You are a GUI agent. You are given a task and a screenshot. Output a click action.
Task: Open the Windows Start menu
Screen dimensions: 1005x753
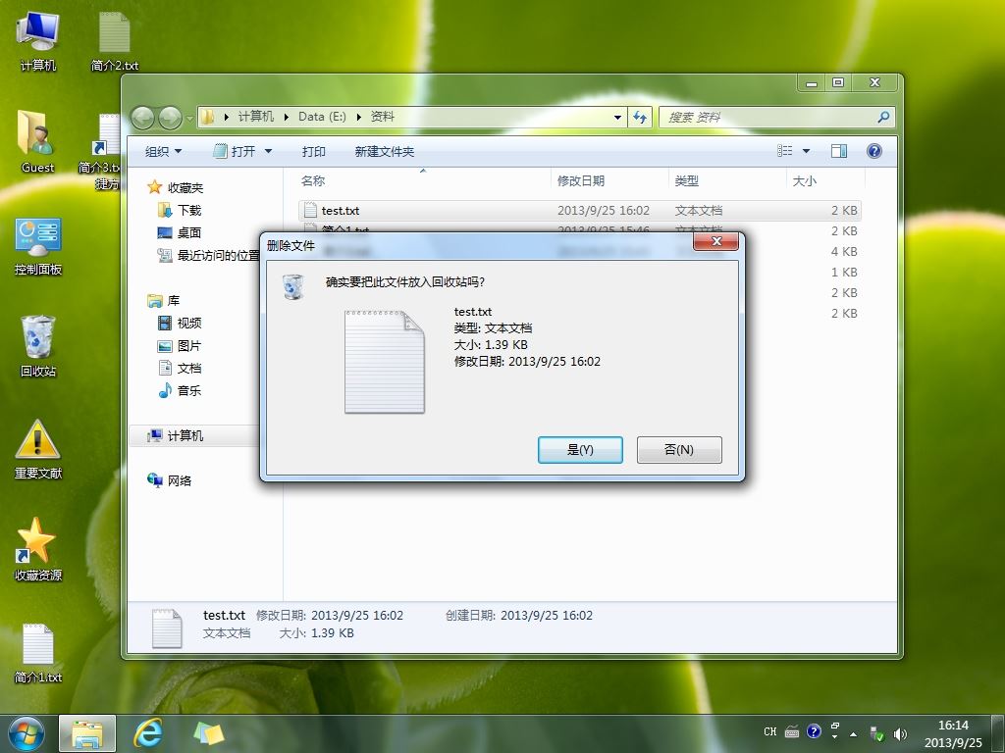pos(26,733)
